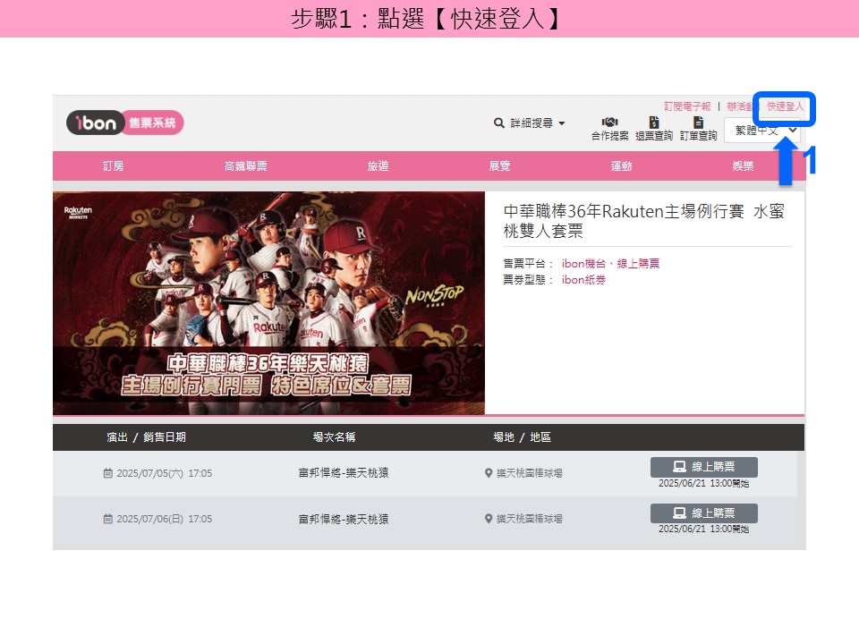Click the 線上購票 button for 2025/07/06
Viewport: 859px width, 644px height.
(x=704, y=513)
